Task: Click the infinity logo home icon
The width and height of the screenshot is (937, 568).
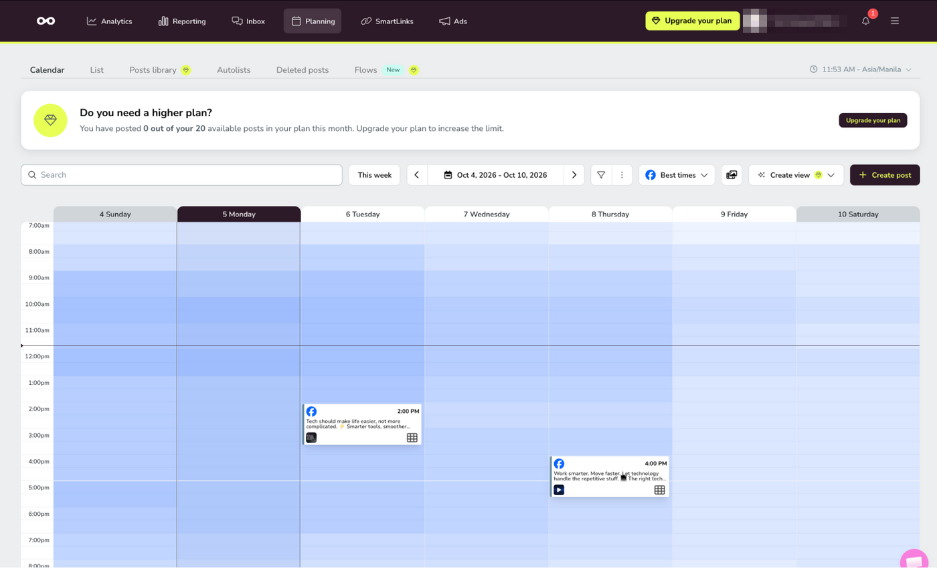Action: [x=46, y=21]
